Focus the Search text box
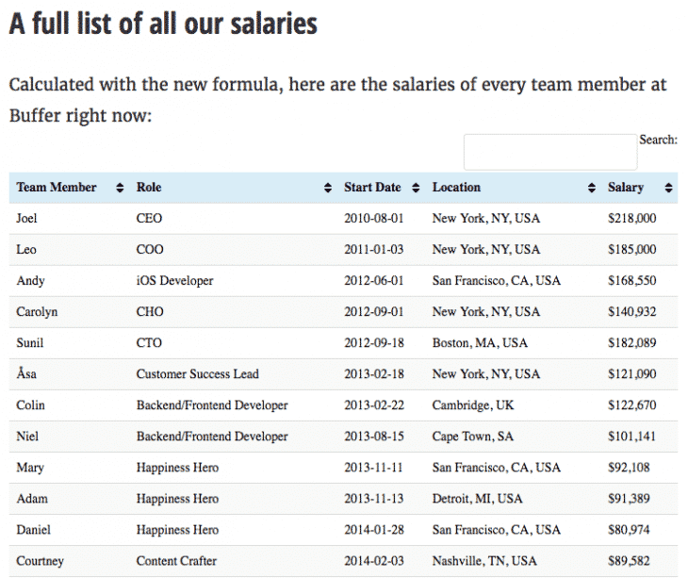This screenshot has width=688, height=578. (x=549, y=152)
